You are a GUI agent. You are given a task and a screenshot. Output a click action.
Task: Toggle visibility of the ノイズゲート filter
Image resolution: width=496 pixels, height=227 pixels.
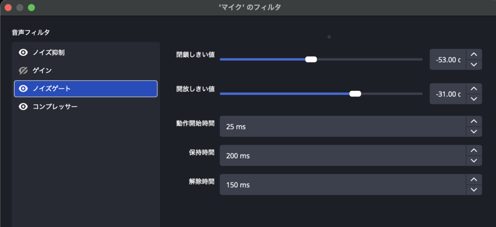[23, 89]
